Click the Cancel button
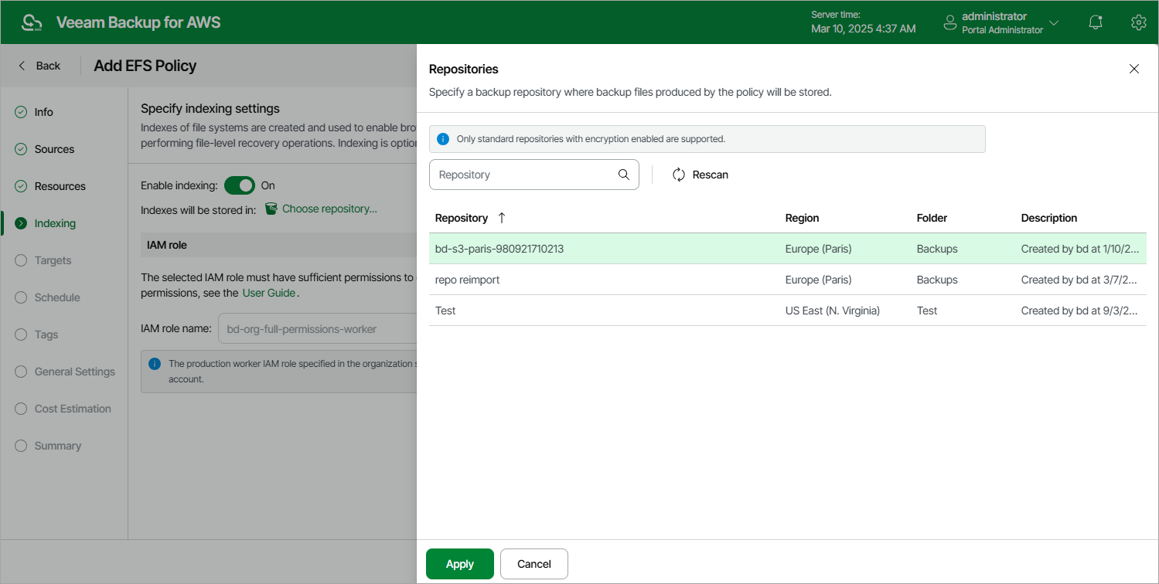Viewport: 1159px width, 584px height. click(533, 564)
